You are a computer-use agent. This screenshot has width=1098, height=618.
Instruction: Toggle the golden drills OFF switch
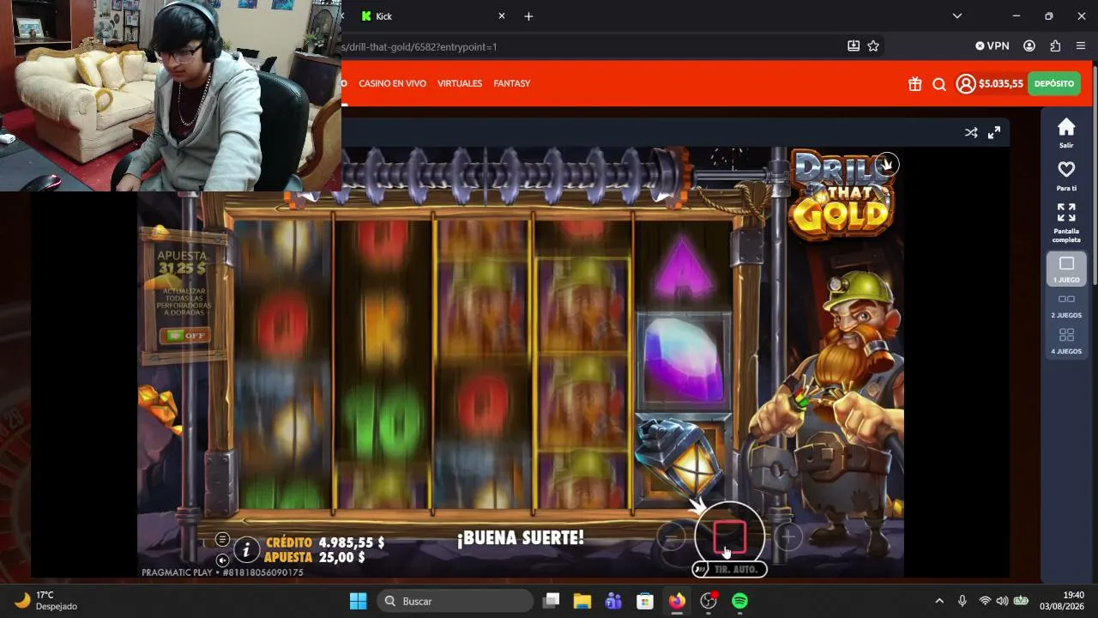pos(184,335)
